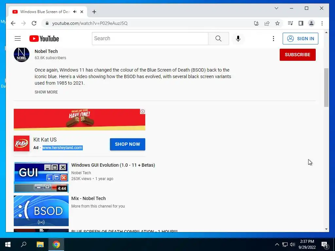Open the ad info icon on banner
Image resolution: width=335 pixels, height=251 pixels.
[143, 111]
